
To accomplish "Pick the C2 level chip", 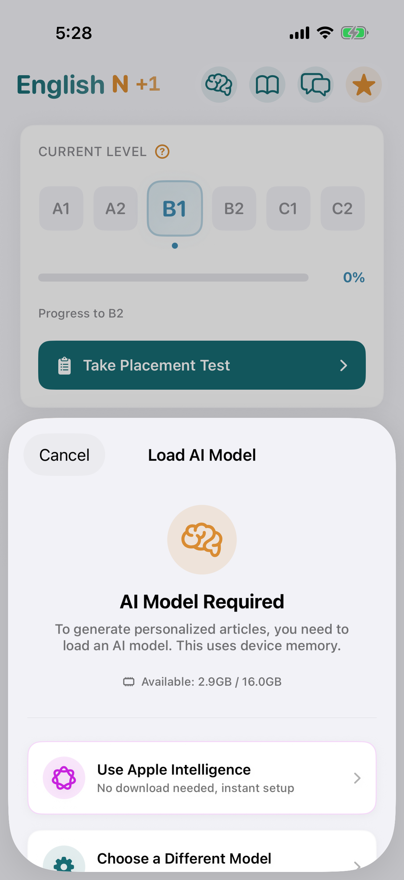I will [x=342, y=208].
